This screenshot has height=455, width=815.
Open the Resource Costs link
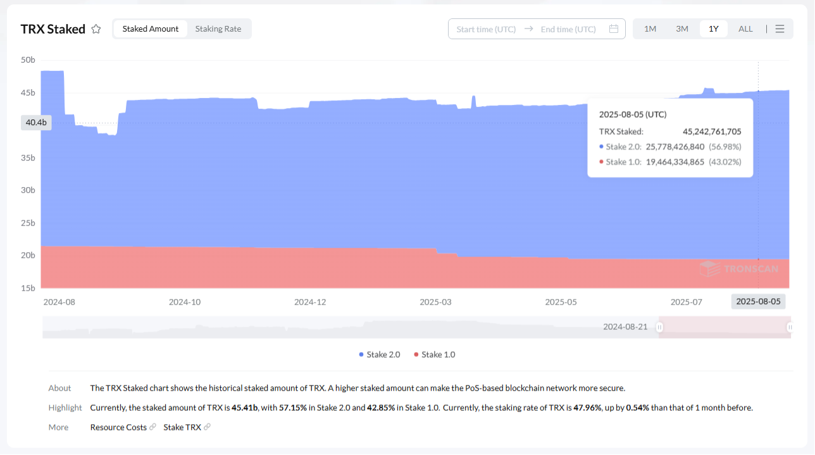(x=118, y=427)
